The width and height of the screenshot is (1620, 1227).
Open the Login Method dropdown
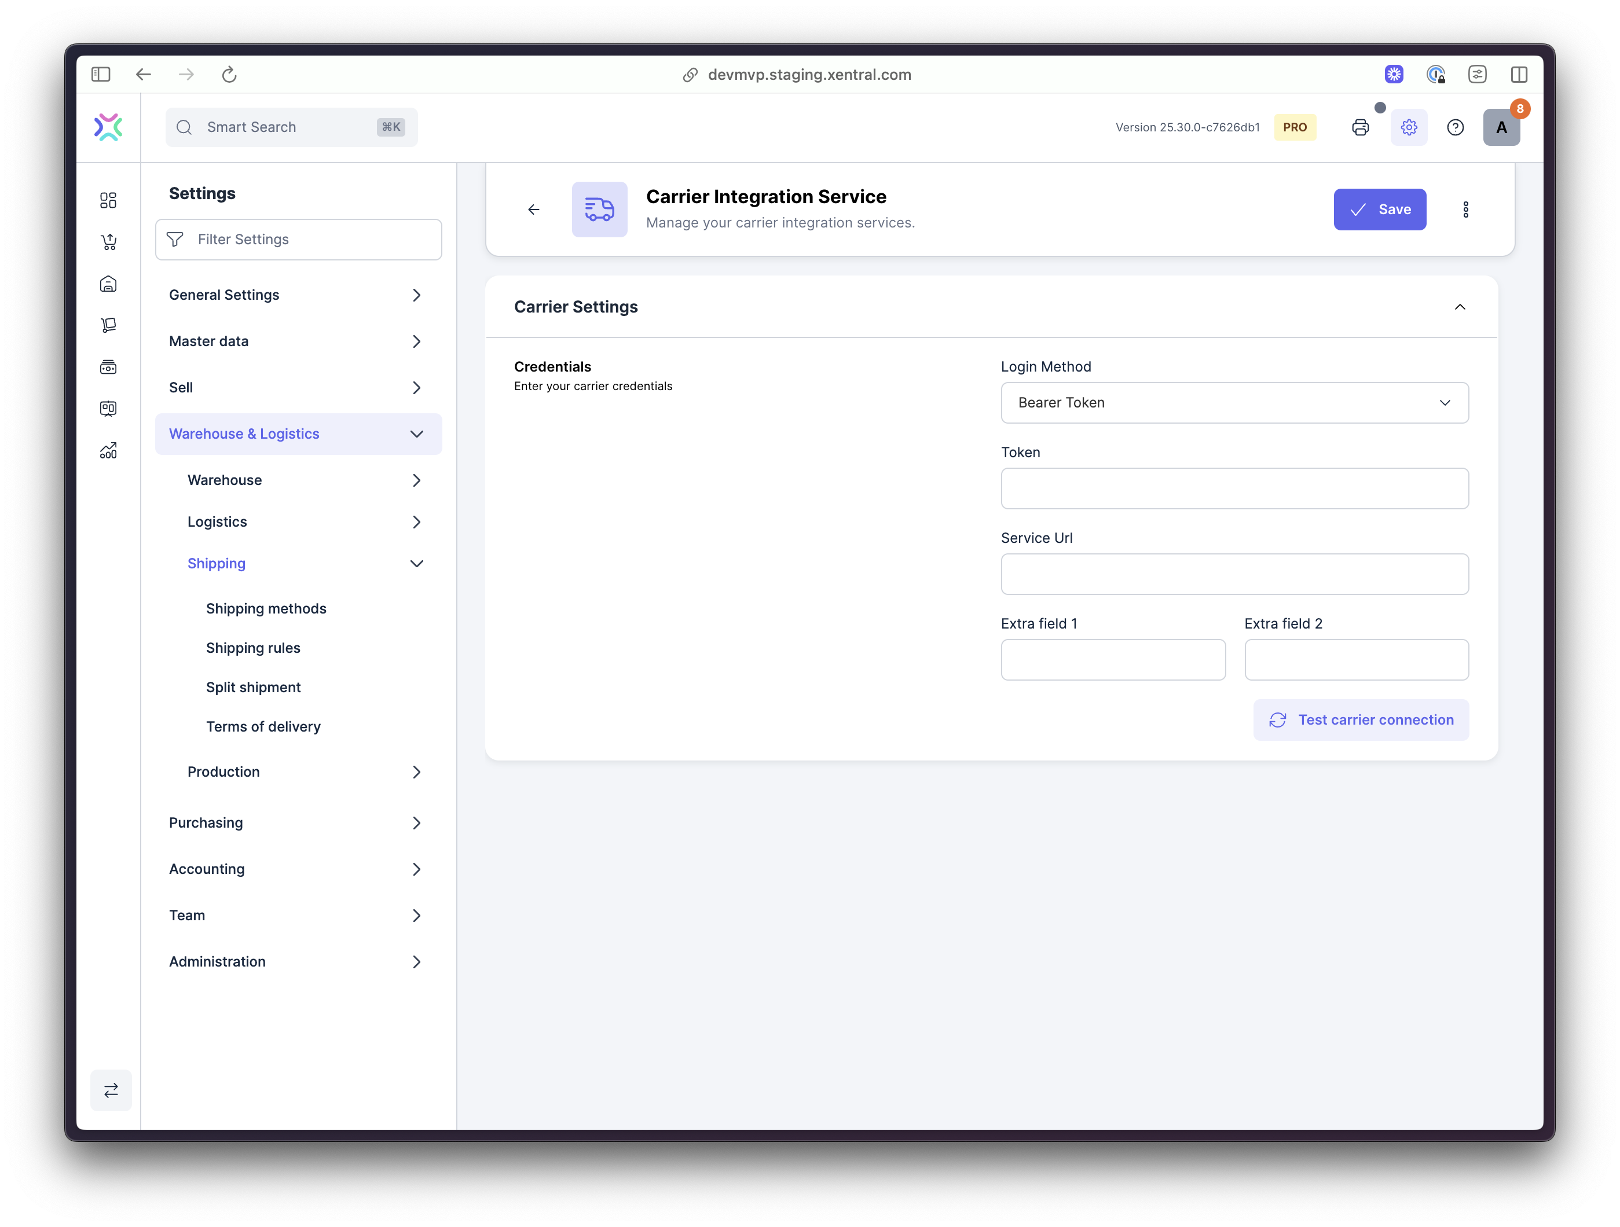[1235, 403]
